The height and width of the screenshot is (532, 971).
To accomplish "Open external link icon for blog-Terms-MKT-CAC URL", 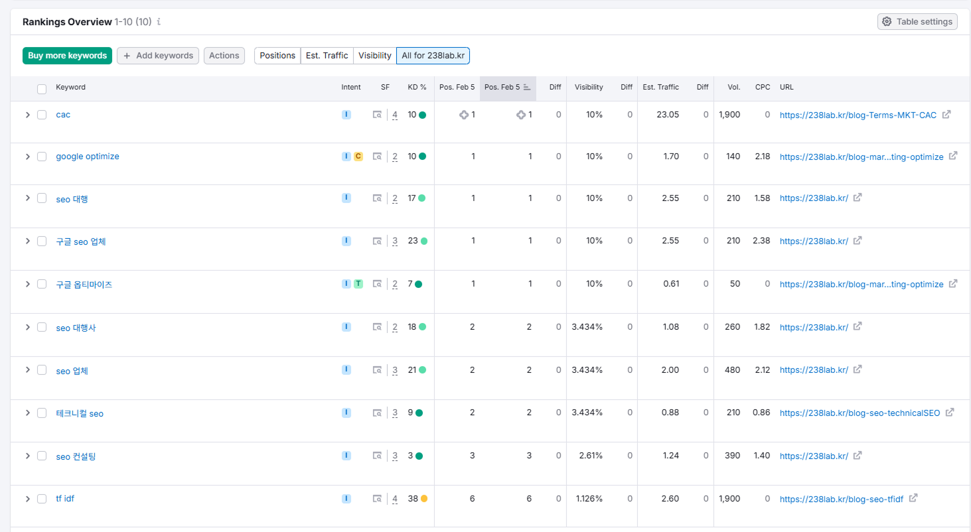I will click(946, 114).
